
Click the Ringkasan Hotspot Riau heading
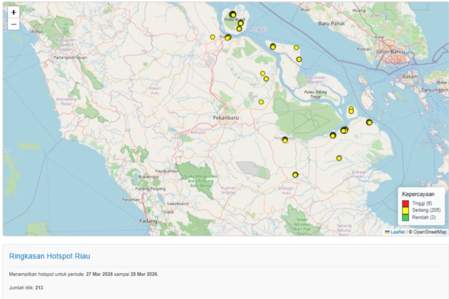pyautogui.click(x=49, y=256)
